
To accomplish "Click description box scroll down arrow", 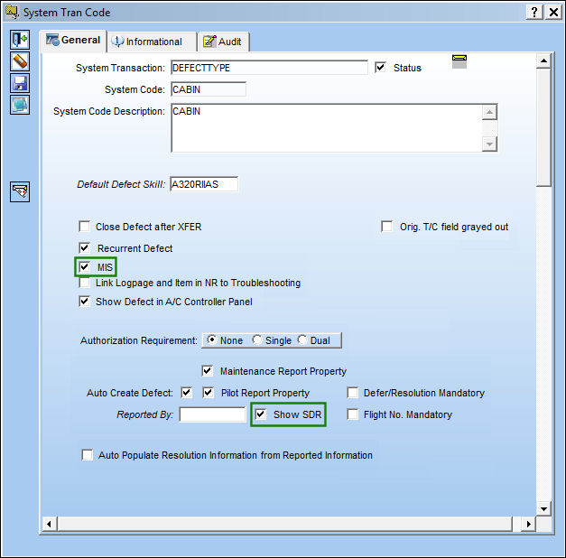I will point(489,144).
